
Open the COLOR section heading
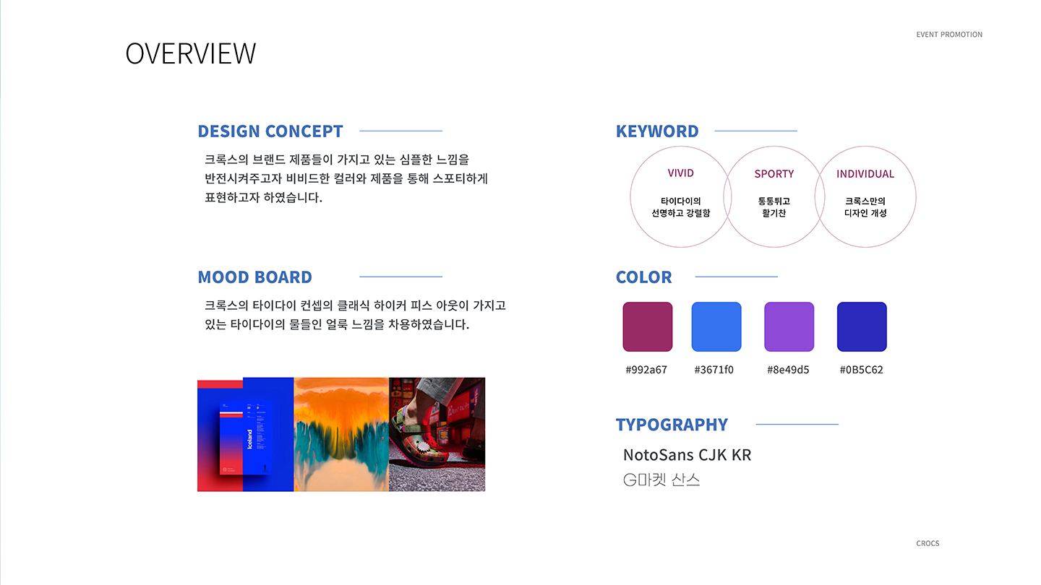(x=643, y=277)
